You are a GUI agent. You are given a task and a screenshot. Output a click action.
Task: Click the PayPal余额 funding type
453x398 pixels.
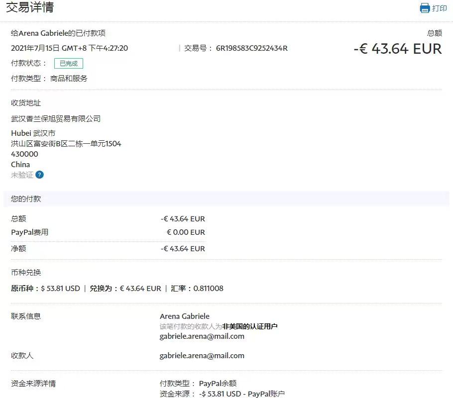coord(218,384)
